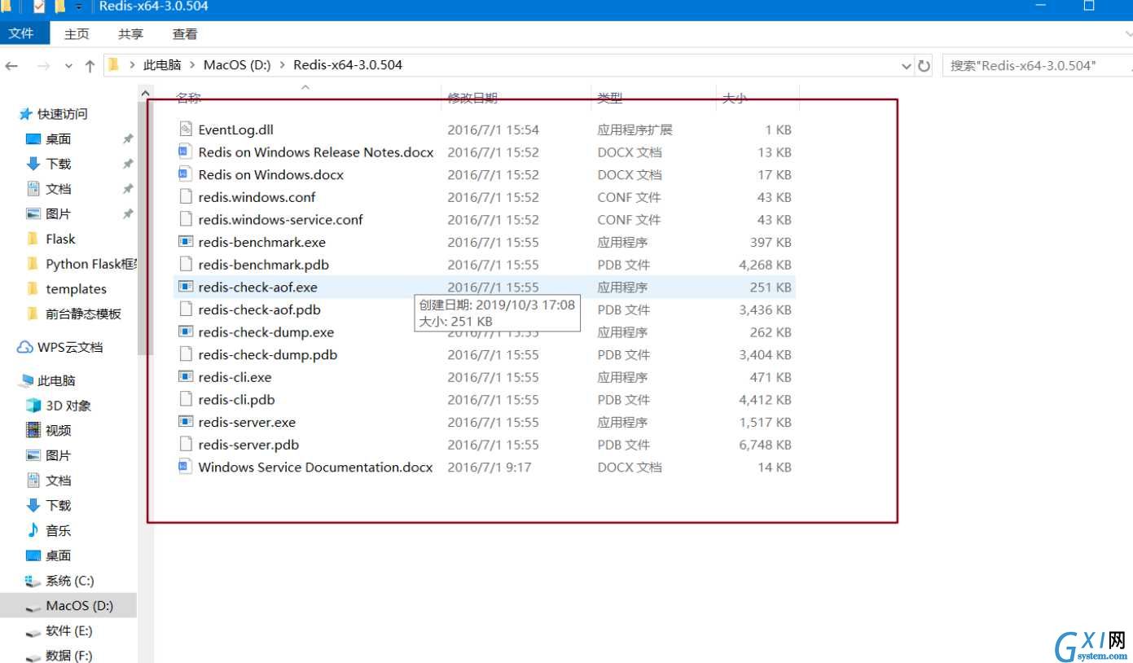The image size is (1133, 663).
Task: Select 快速访问 in the navigation pane
Action: (62, 114)
